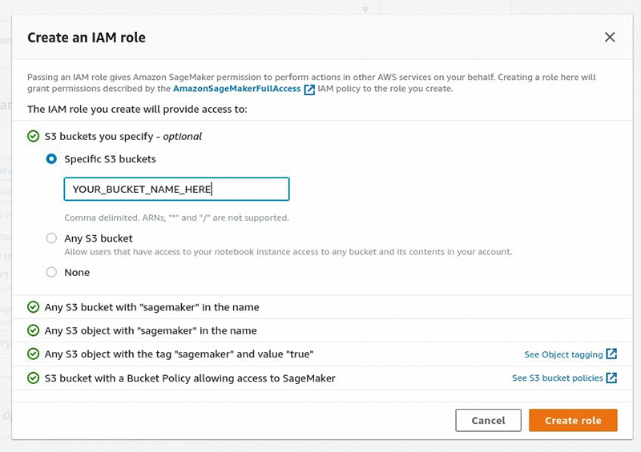Open the See S3 bucket policies link
641x452 pixels.
click(x=557, y=378)
